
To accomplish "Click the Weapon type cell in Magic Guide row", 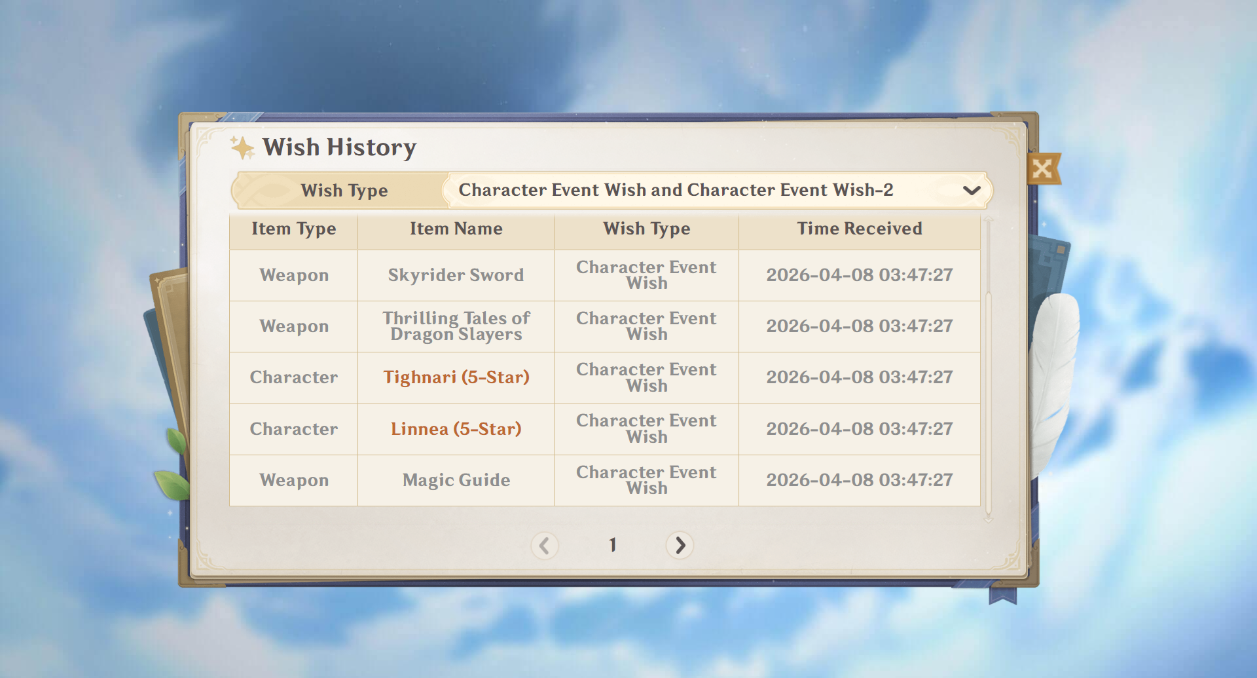I will (x=294, y=480).
